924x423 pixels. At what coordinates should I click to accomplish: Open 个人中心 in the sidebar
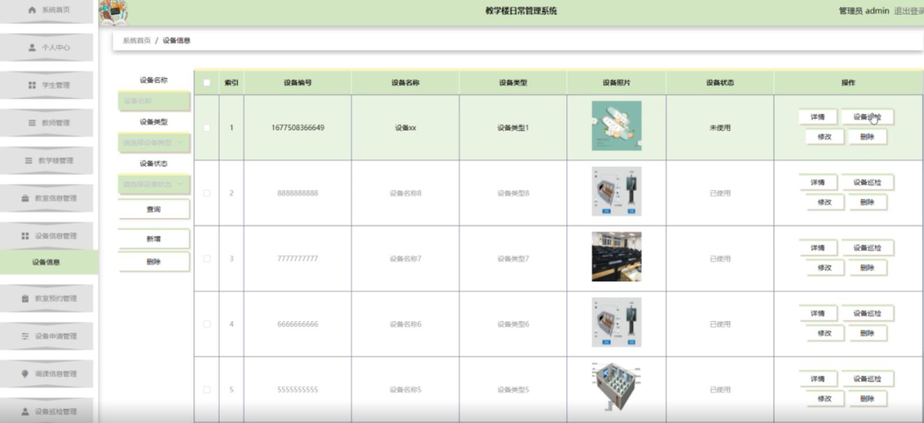(x=47, y=48)
